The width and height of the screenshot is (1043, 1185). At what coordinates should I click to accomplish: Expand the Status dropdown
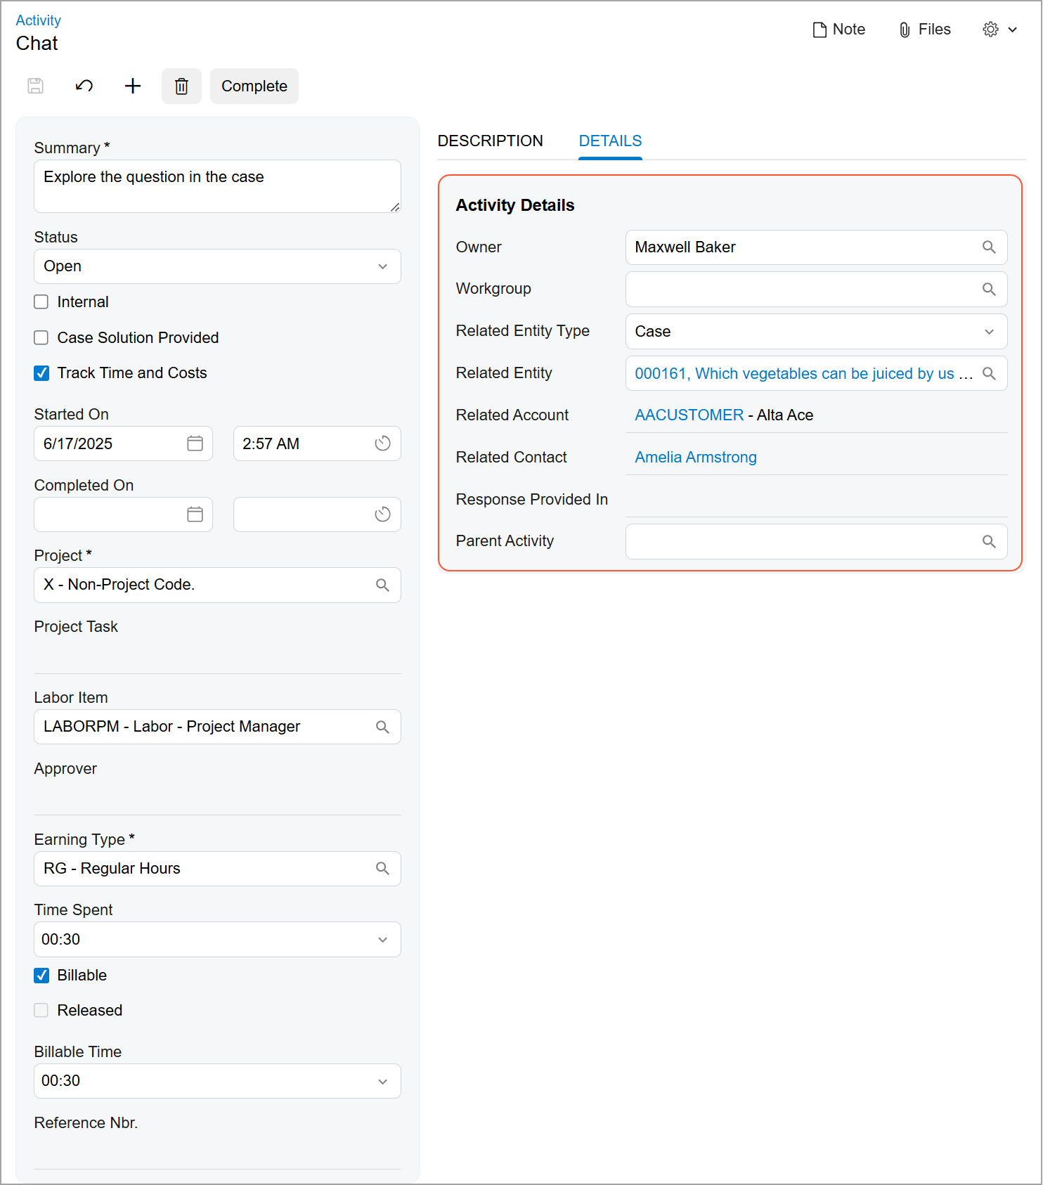point(382,266)
